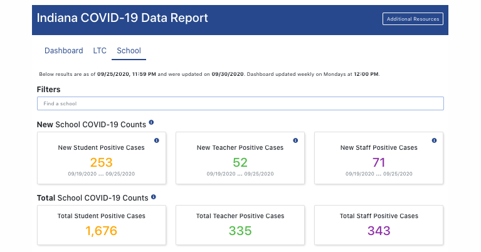
Task: Select the School tab
Action: click(129, 51)
